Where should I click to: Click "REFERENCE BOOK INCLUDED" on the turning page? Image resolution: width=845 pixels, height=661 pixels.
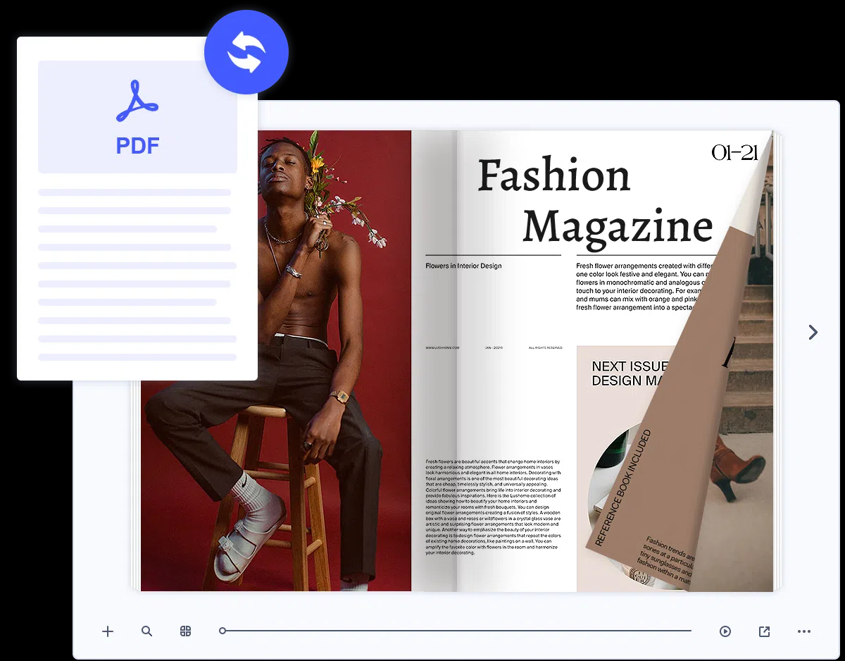[x=624, y=488]
